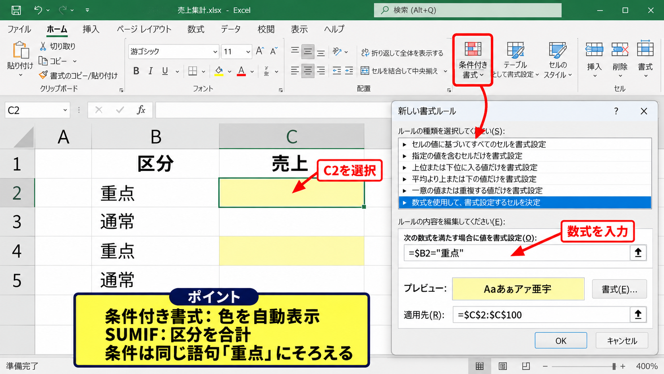The width and height of the screenshot is (664, 374).
Task: Switch to Page Layout view in status bar
Action: 503,366
